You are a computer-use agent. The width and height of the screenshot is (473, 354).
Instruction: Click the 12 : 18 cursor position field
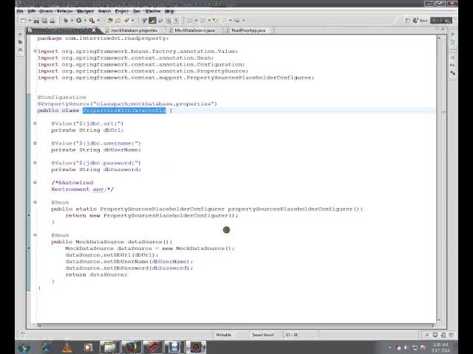(x=291, y=335)
